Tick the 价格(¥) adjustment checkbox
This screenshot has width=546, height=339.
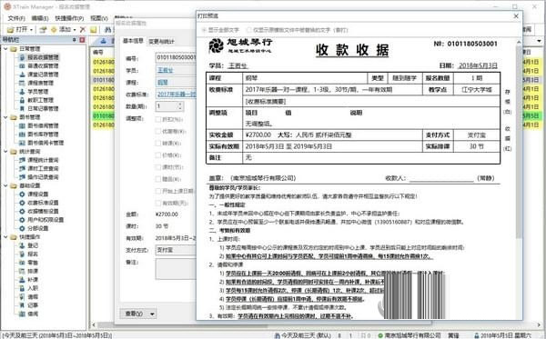(x=158, y=155)
